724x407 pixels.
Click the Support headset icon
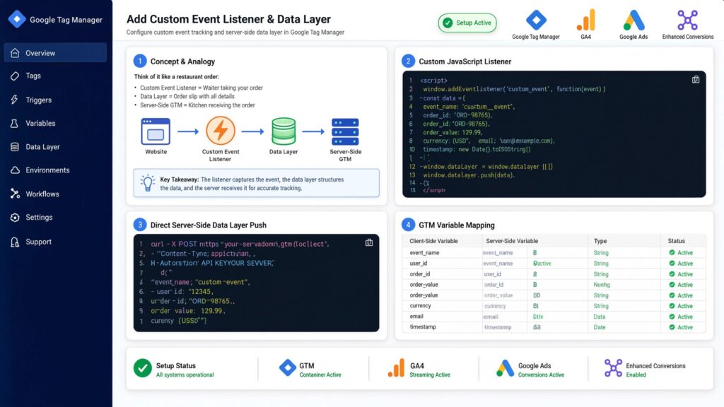coord(15,242)
